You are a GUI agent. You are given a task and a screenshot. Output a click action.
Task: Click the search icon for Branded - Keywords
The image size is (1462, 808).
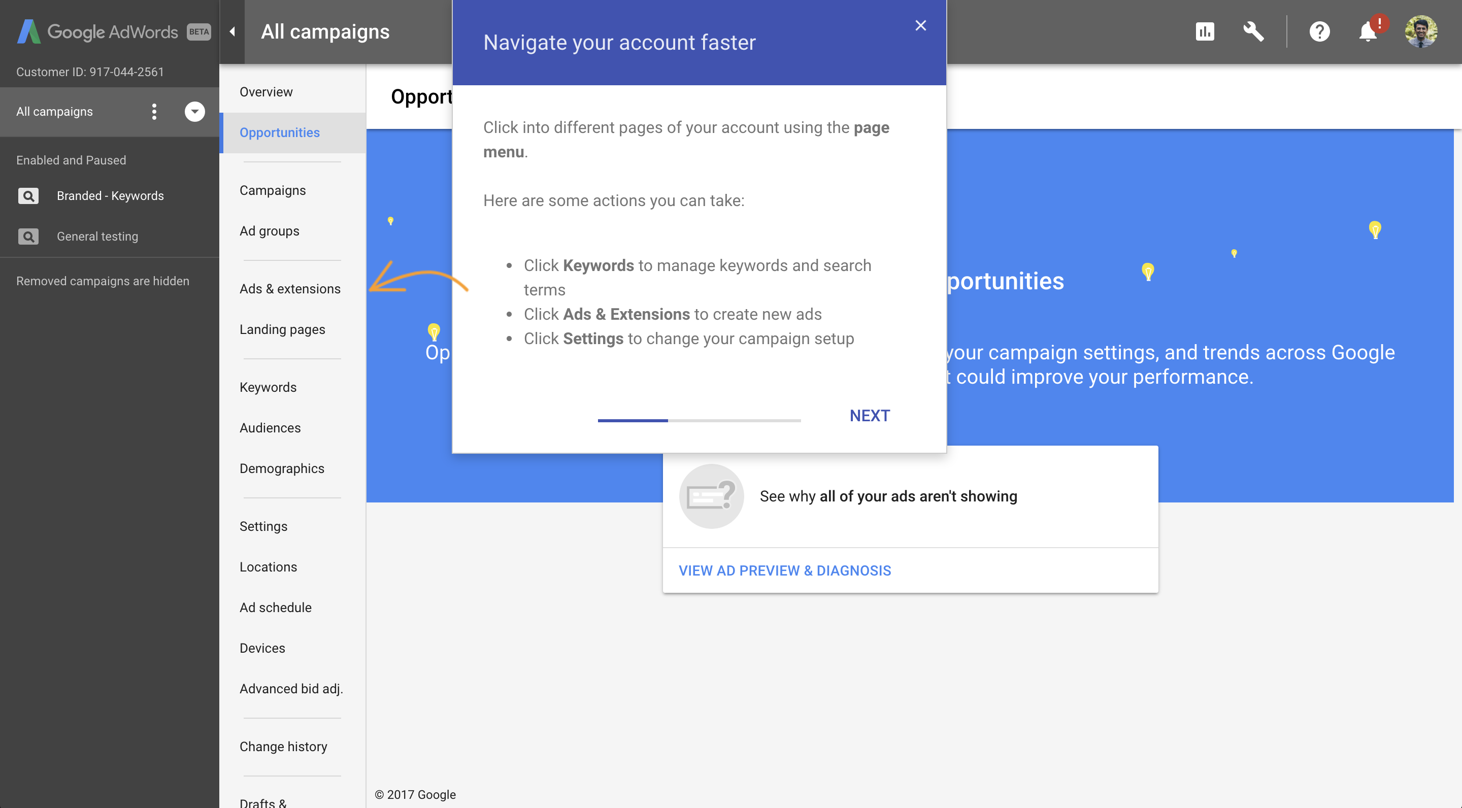pos(28,196)
